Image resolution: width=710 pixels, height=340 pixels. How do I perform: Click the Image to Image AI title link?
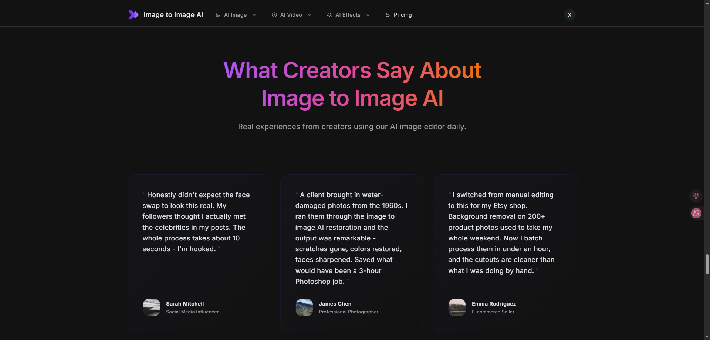(173, 15)
